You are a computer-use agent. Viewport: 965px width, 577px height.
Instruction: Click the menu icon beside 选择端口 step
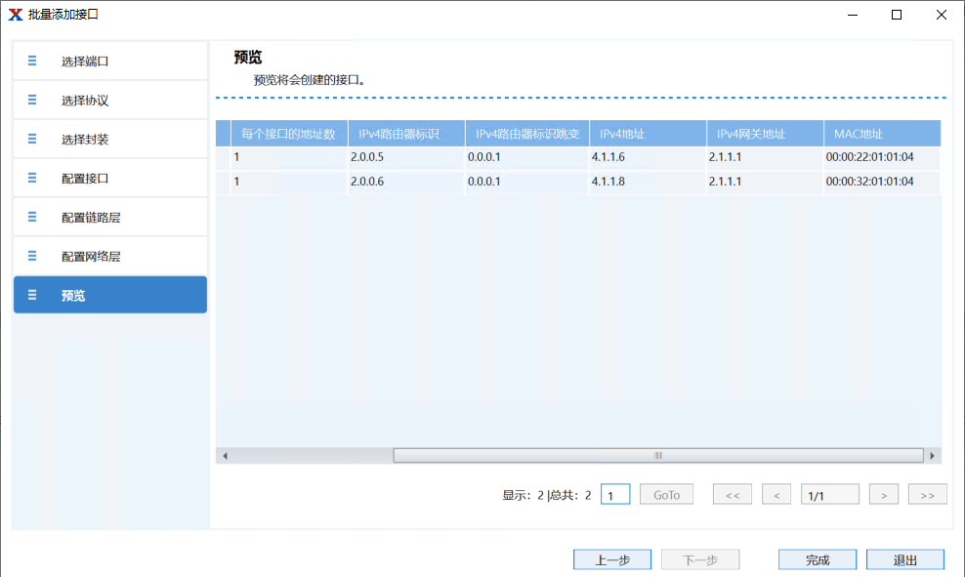32,61
